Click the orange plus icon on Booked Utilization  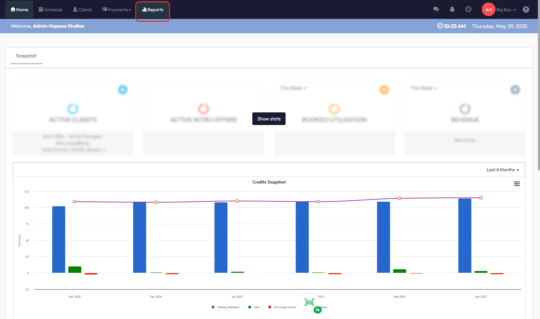tap(384, 90)
